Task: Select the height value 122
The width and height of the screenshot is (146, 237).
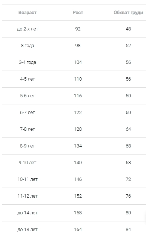Action: tap(78, 113)
